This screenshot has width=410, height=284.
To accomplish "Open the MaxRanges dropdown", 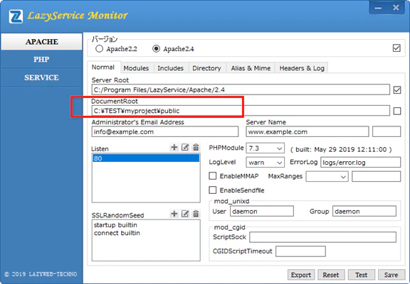I will 327,177.
